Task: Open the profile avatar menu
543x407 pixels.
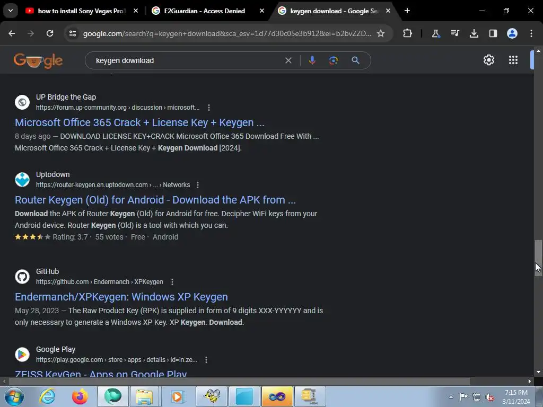Action: pyautogui.click(x=512, y=33)
